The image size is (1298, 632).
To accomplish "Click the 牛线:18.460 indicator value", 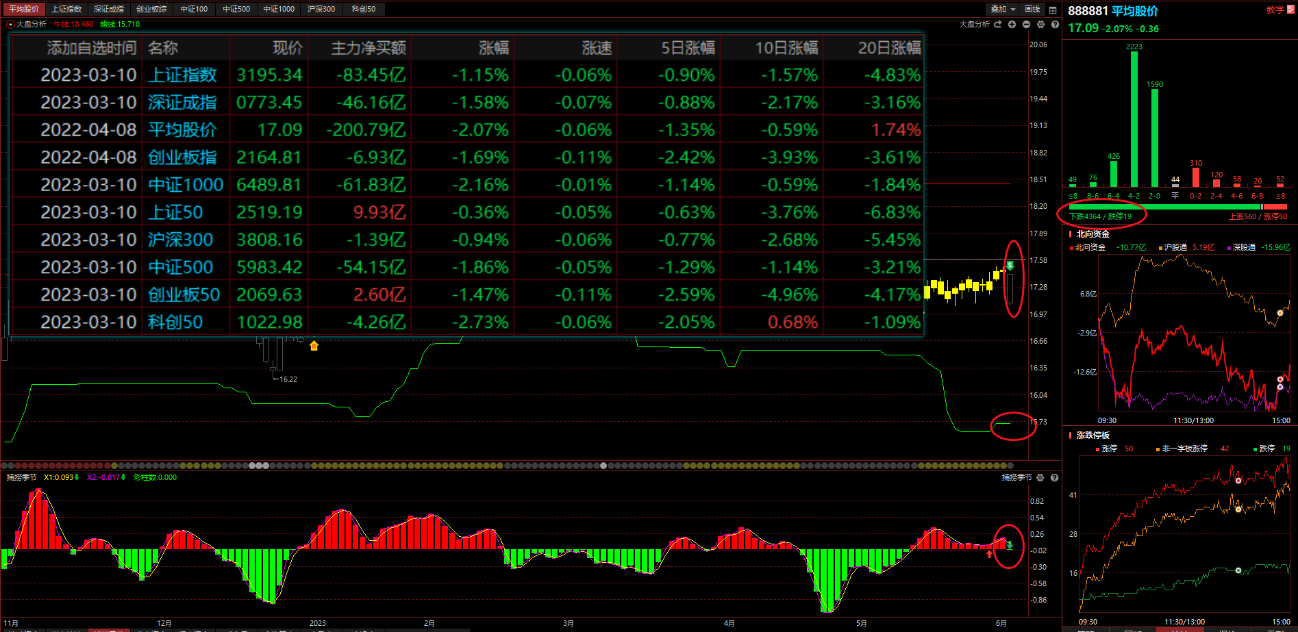I will 73,24.
